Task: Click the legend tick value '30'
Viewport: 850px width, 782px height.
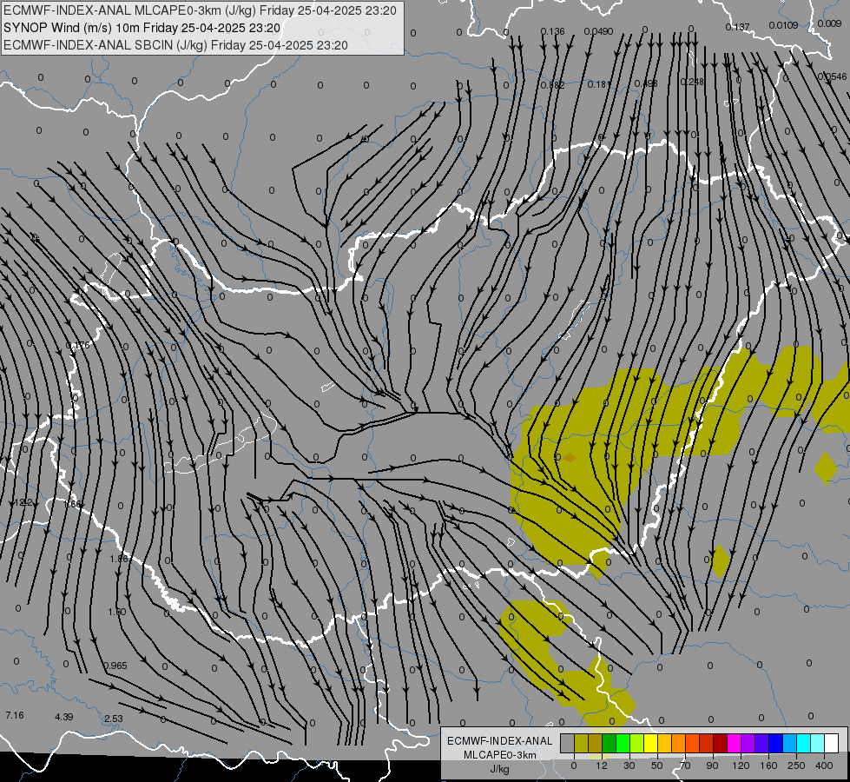Action: coord(629,765)
